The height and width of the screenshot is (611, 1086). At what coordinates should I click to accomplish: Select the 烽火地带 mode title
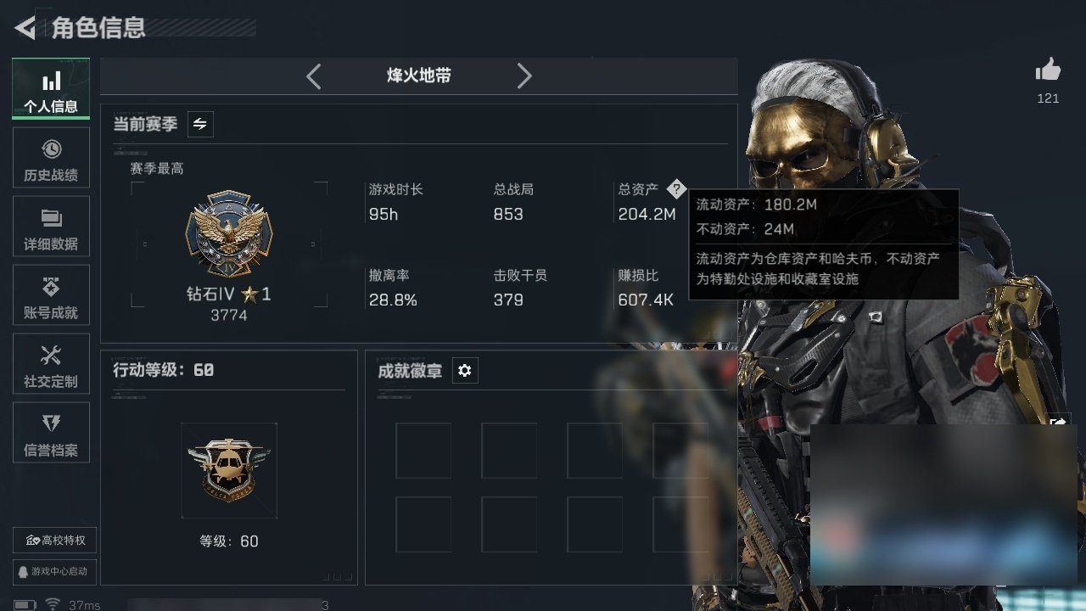419,76
